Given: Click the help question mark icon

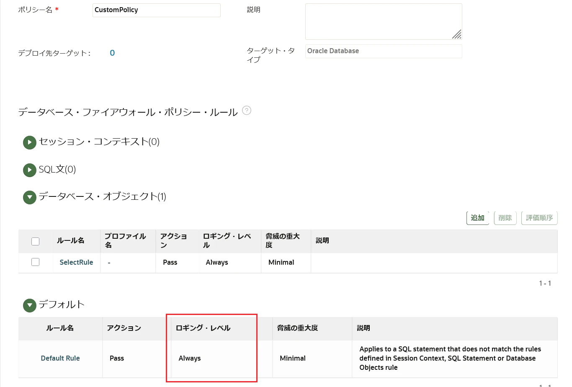Looking at the screenshot, I should [247, 111].
